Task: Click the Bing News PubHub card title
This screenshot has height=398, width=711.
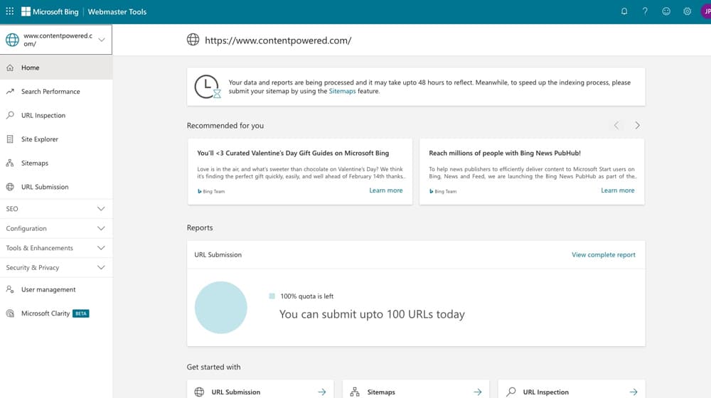Action: 505,154
